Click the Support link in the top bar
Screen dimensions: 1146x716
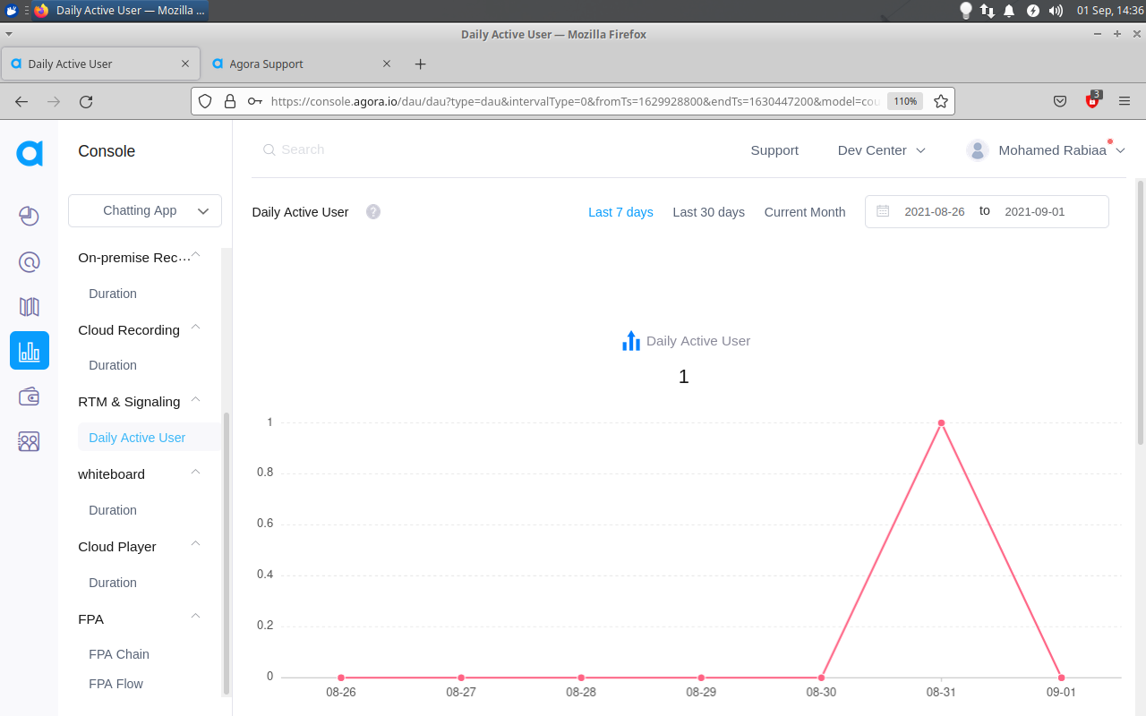774,150
